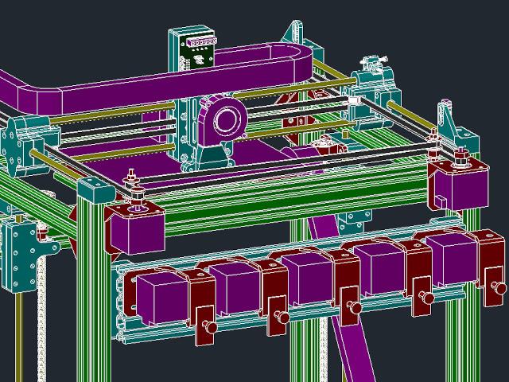Select the rightmost purple motor in the lower row
Screen dimensions: 509x382
[x=452, y=260]
